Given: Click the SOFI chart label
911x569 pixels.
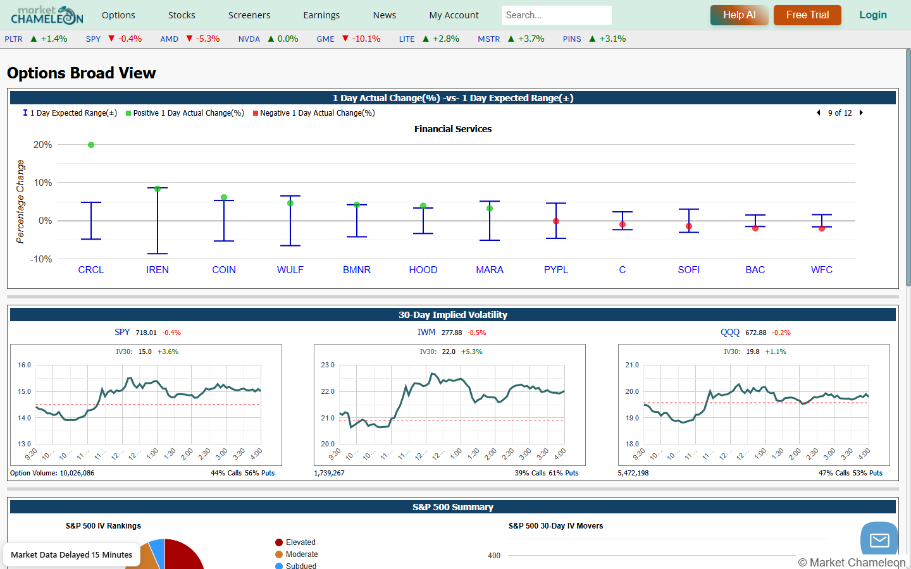Looking at the screenshot, I should [689, 270].
